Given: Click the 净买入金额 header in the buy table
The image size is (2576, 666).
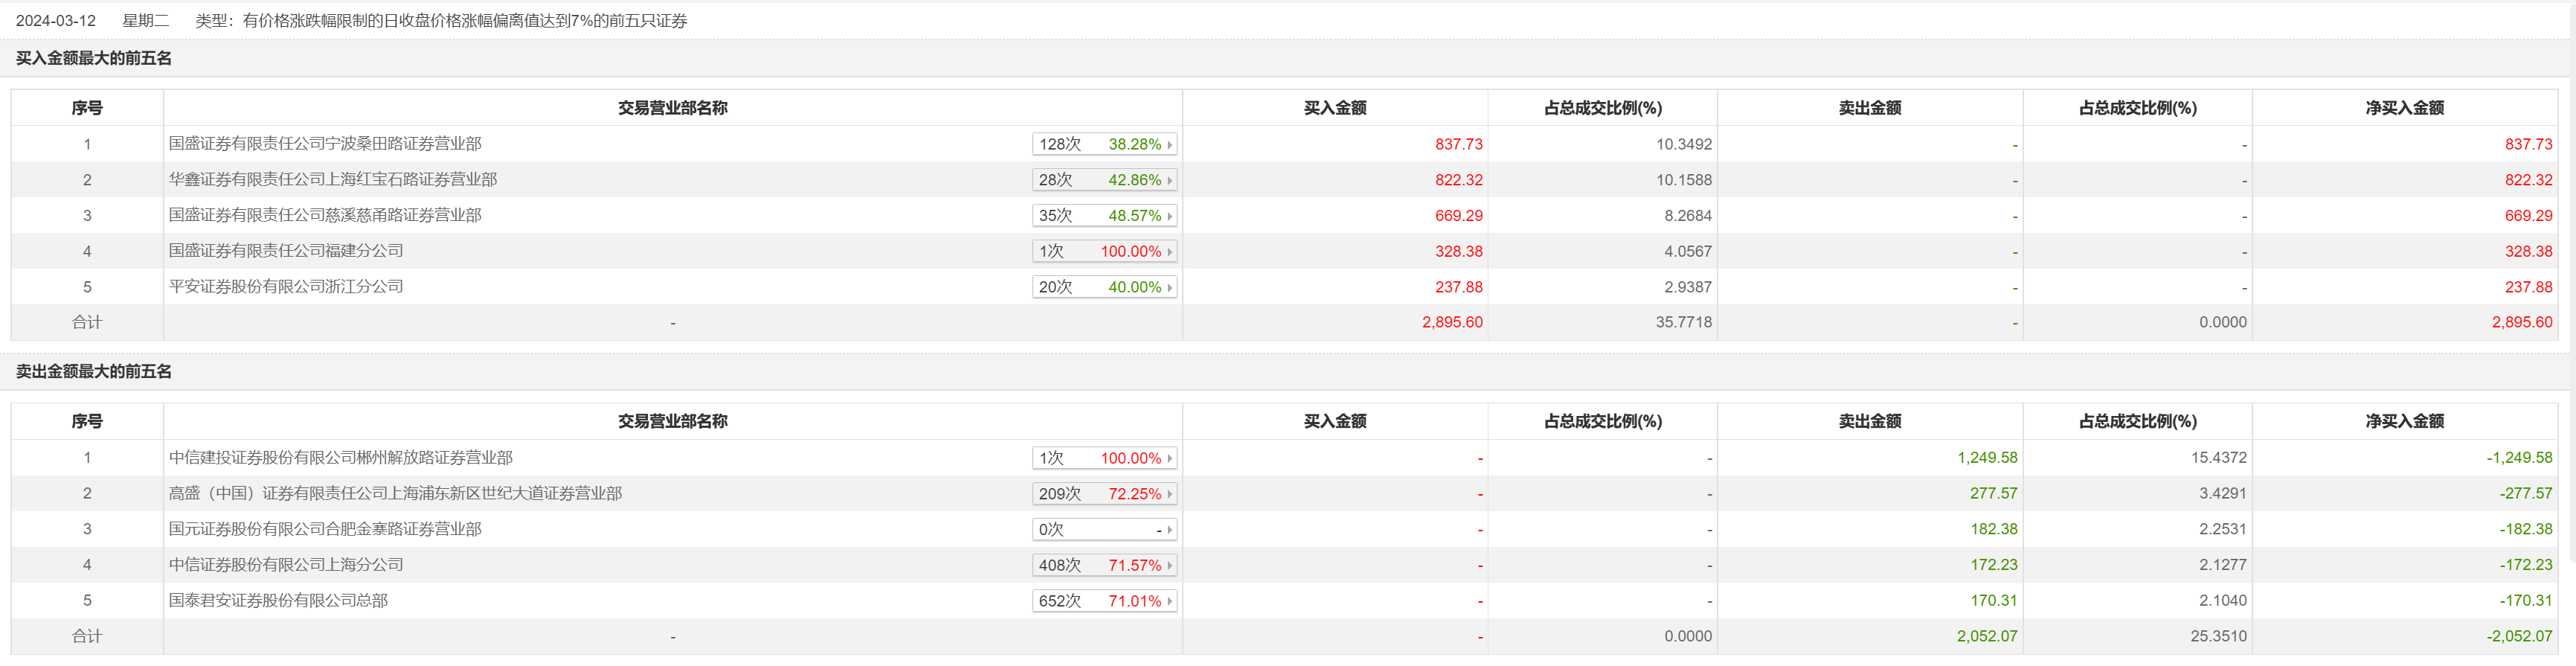Looking at the screenshot, I should click(x=2404, y=108).
